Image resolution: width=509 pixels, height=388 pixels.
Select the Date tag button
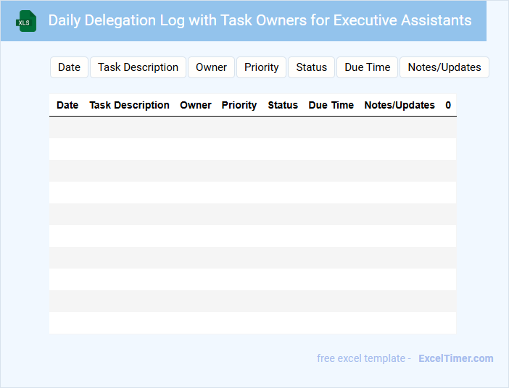(69, 67)
